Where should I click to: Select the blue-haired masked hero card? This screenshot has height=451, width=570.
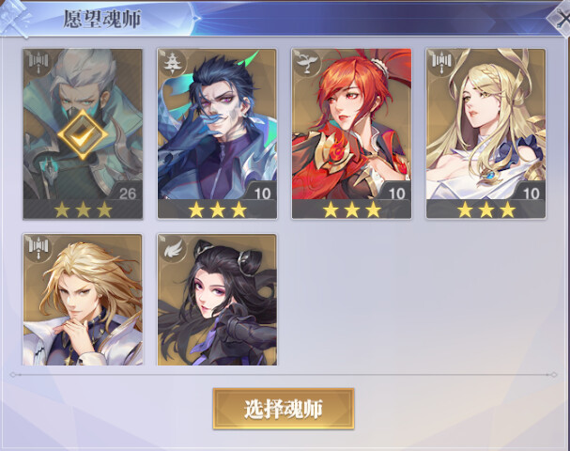tap(217, 133)
